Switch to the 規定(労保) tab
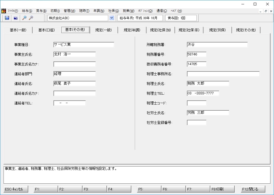Screen dimensions: 274x195 click(217, 30)
